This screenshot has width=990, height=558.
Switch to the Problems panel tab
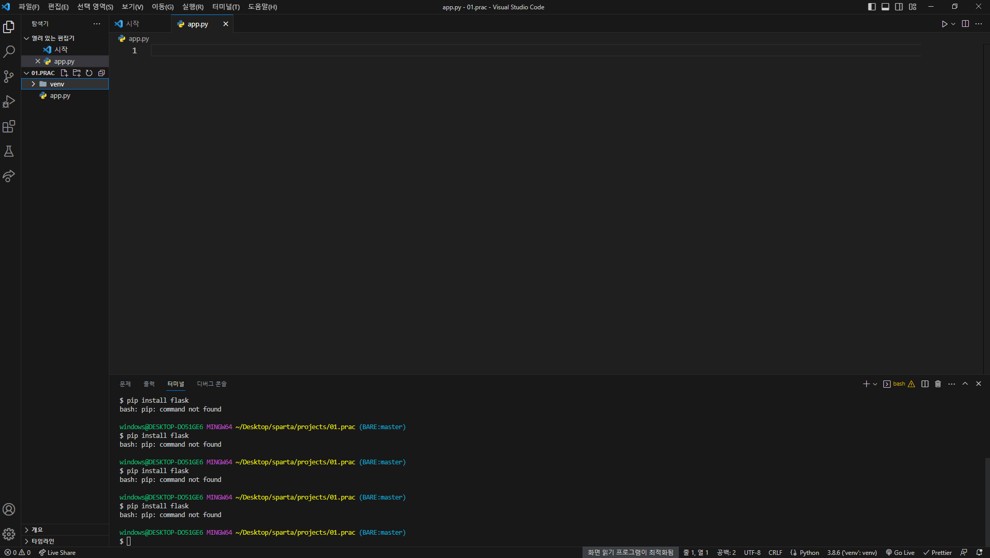click(x=125, y=384)
